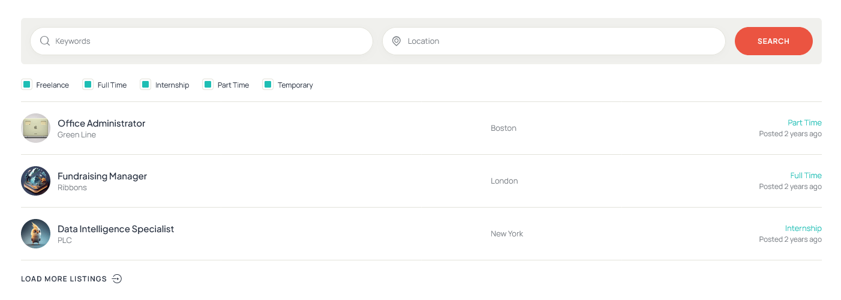The image size is (841, 300).
Task: Focus the Location input field
Action: 554,41
